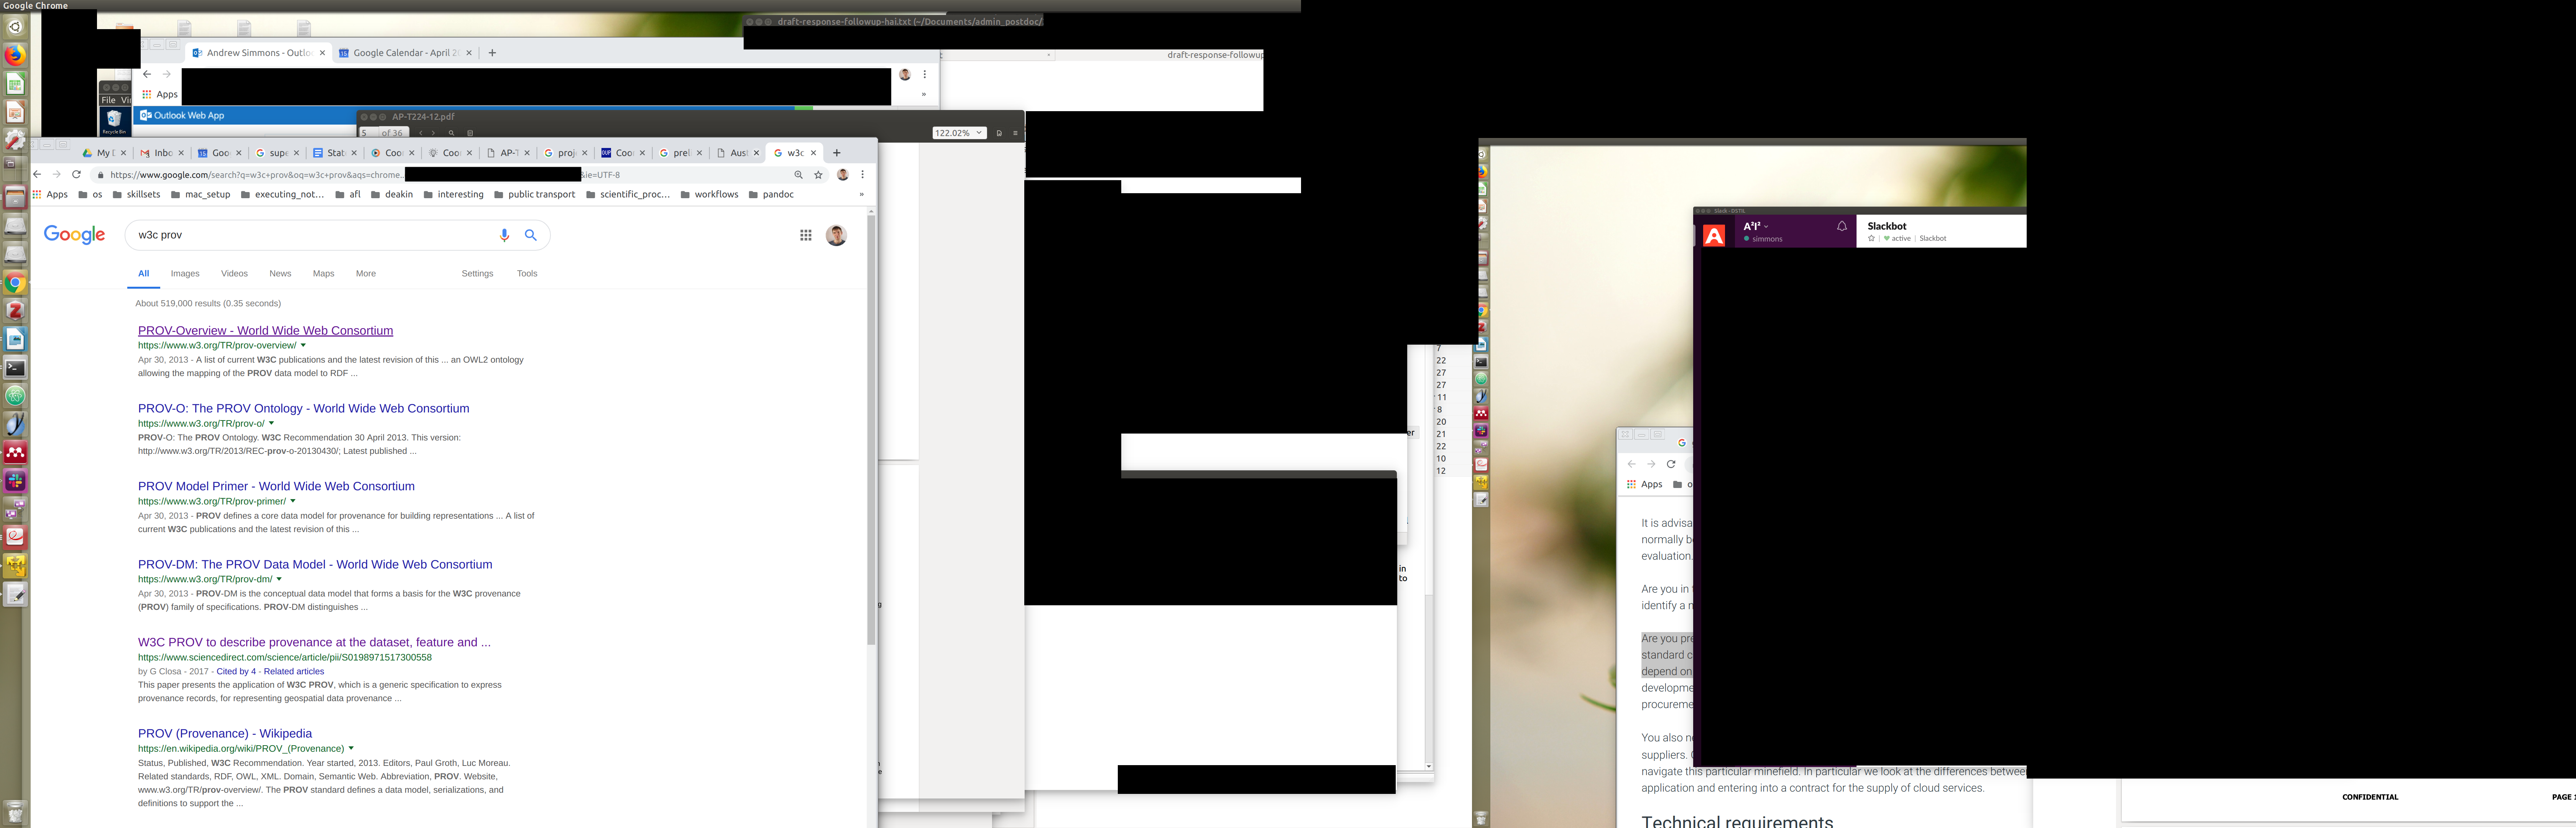Open the PDF zoom level 122.02% dropdown
The height and width of the screenshot is (828, 2576).
pyautogui.click(x=958, y=133)
